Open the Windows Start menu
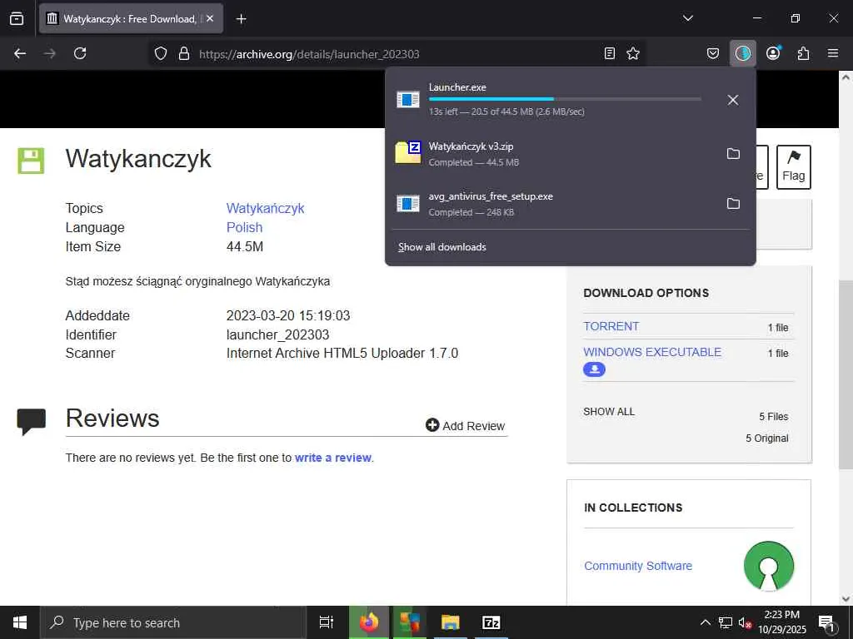Viewport: 853px width, 639px height. tap(20, 622)
